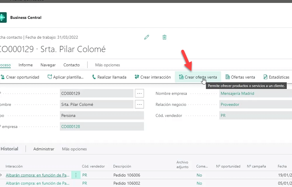Click Crear oportunidad action
This screenshot has width=292, height=187.
(x=20, y=77)
